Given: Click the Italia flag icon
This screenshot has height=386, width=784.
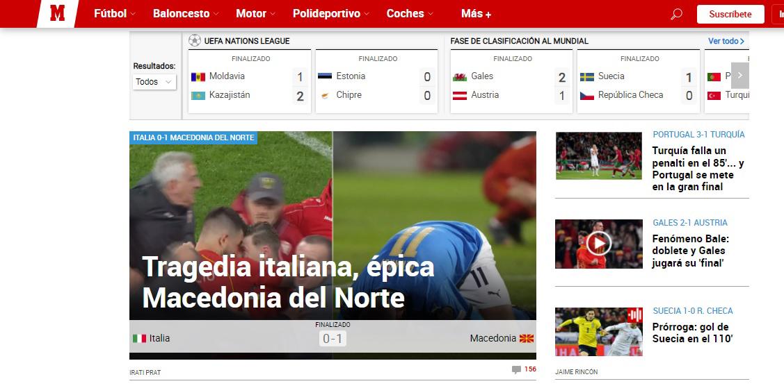Looking at the screenshot, I should pyautogui.click(x=140, y=339).
